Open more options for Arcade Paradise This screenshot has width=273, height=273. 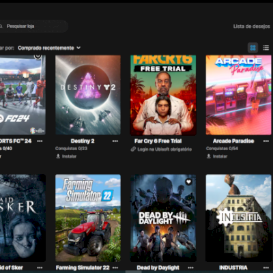pyautogui.click(x=266, y=141)
